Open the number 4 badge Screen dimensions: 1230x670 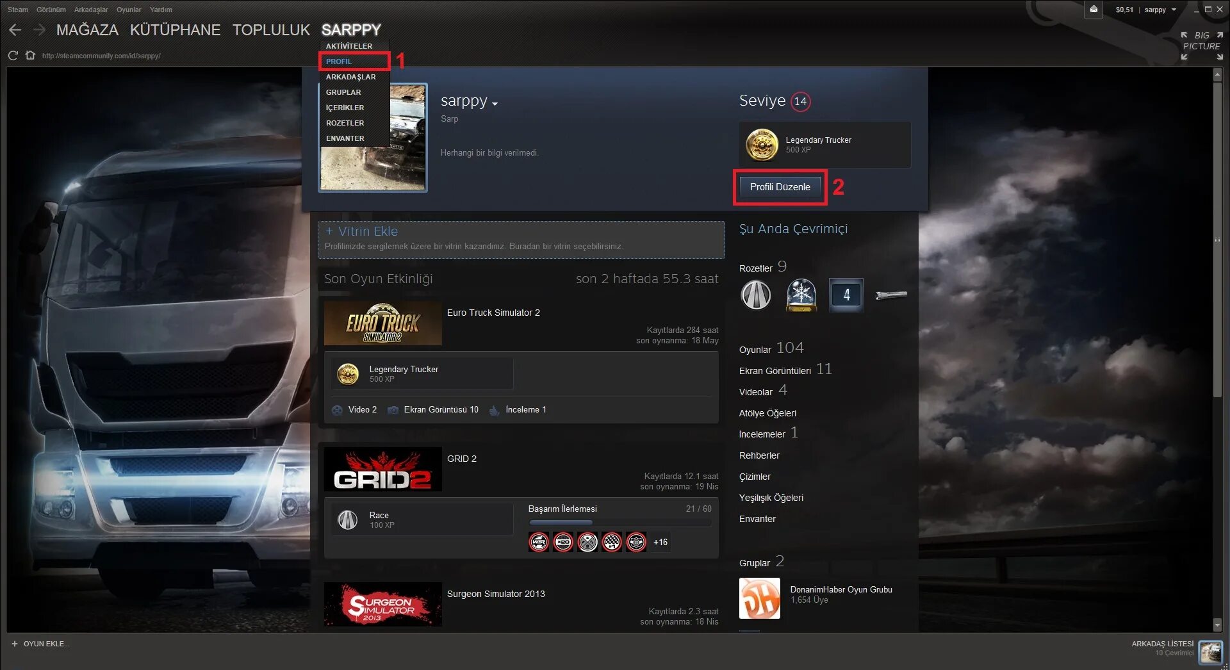[846, 295]
